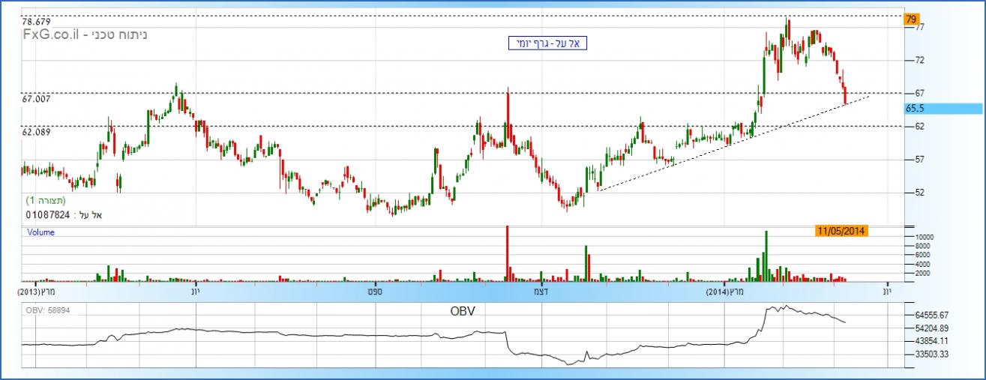Click the 64555.67 OBV axis value
986x380 pixels.
(x=930, y=316)
